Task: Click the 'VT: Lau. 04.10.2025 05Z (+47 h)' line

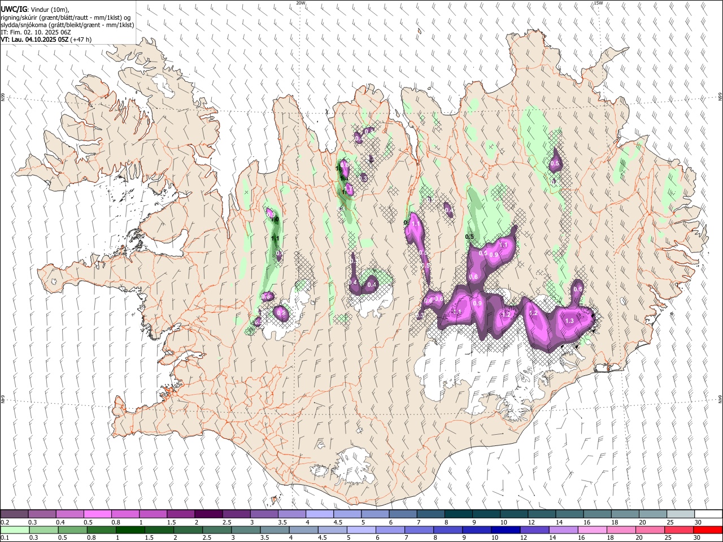Action: 46,40
